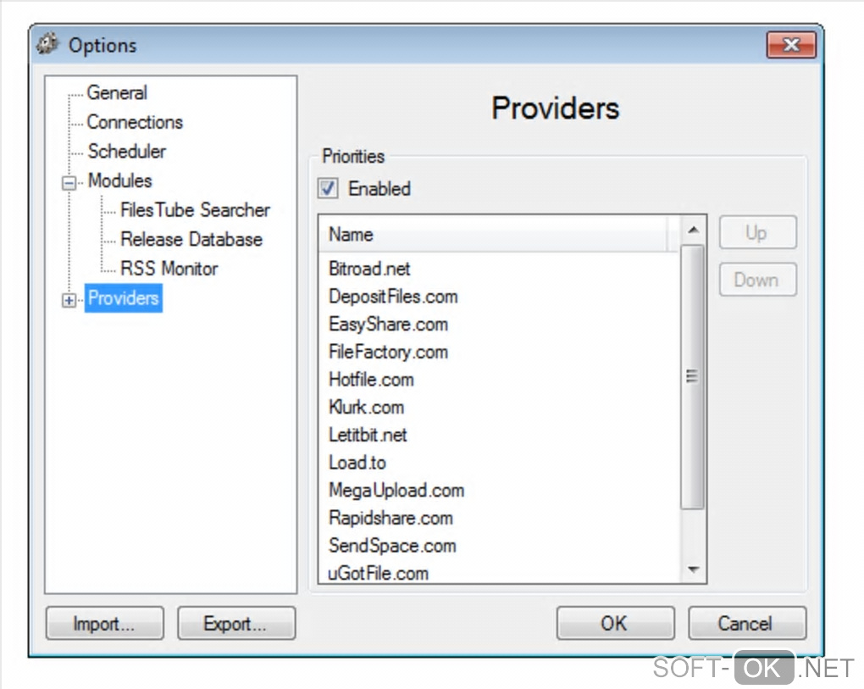Screen dimensions: 864x689
Task: Select uGotFile.com in the provider list
Action: 378,573
